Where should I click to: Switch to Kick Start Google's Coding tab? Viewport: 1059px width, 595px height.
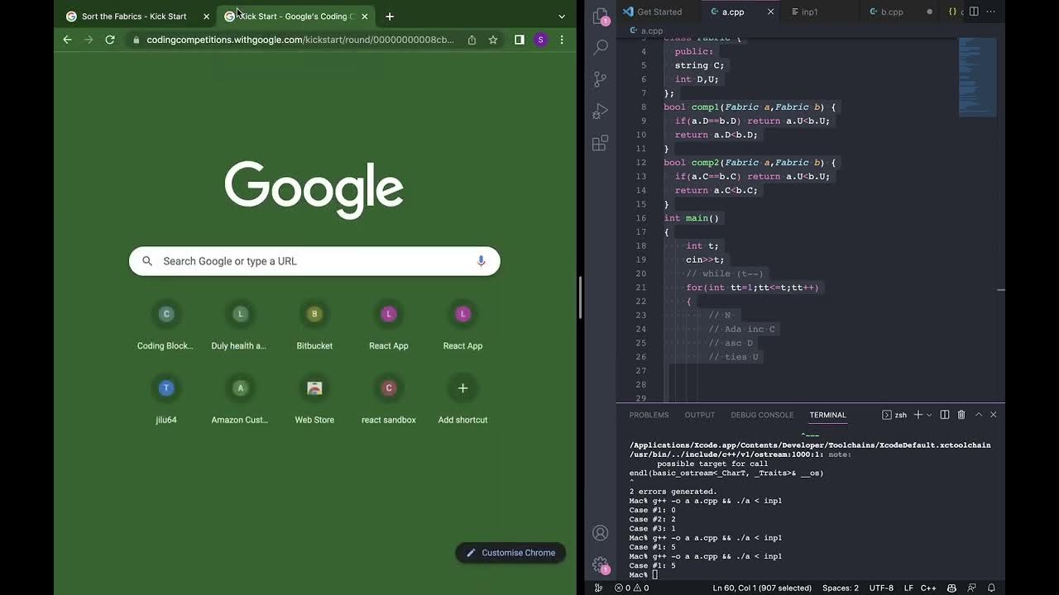point(294,17)
